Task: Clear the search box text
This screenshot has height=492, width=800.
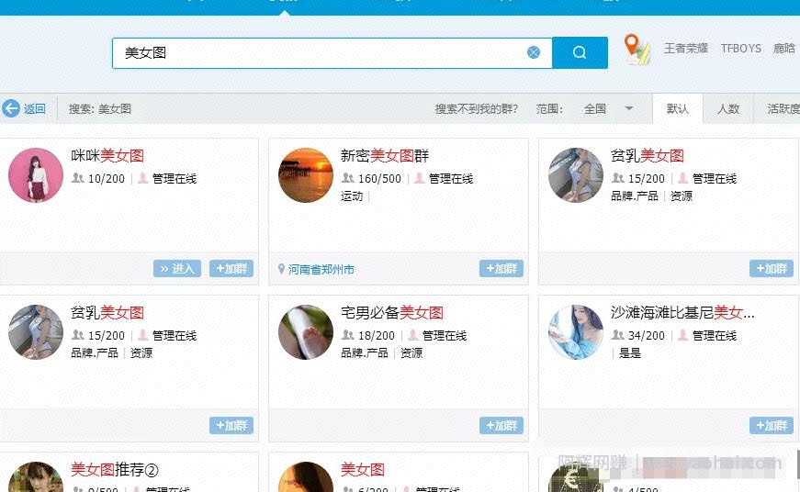Action: [x=534, y=52]
